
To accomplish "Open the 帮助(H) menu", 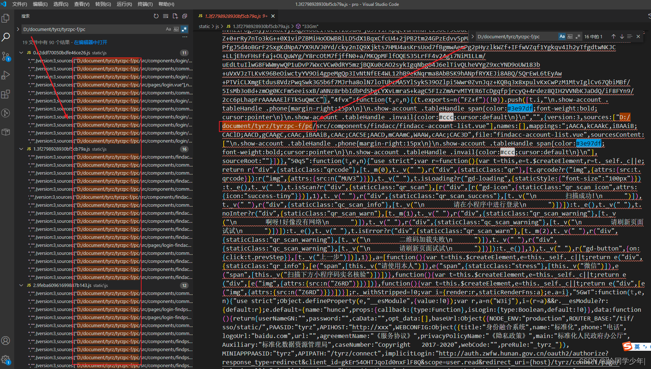I will click(x=166, y=4).
